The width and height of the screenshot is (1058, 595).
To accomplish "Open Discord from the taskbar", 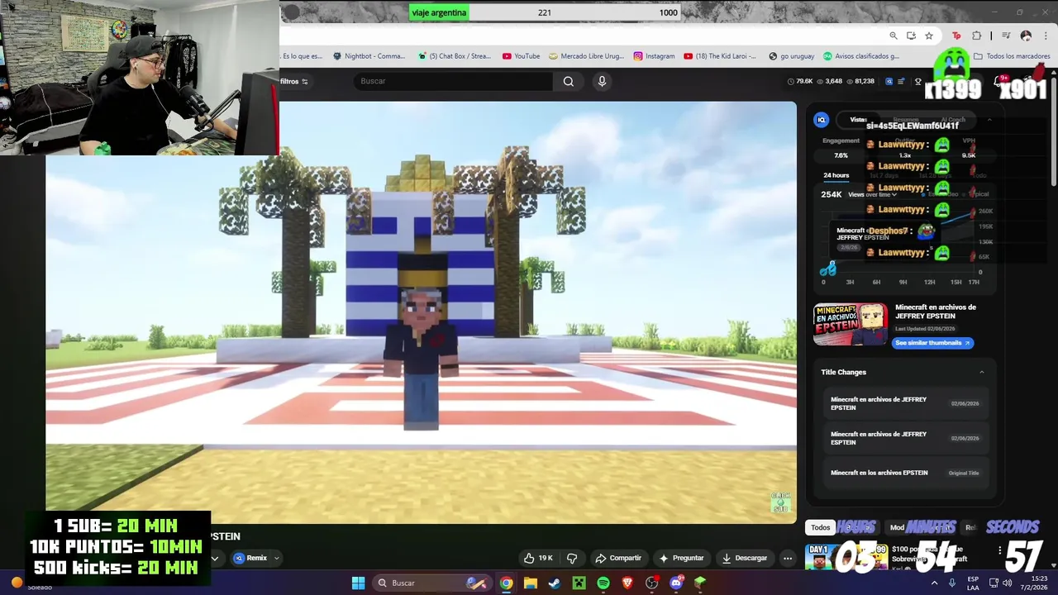I will tap(676, 583).
